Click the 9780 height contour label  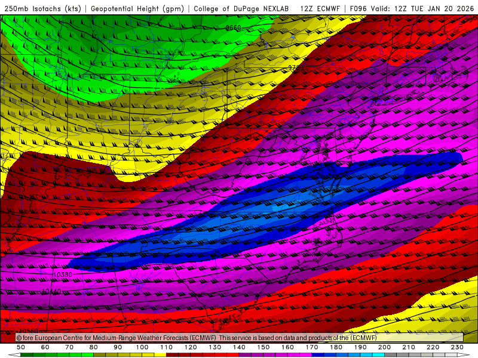point(296,67)
